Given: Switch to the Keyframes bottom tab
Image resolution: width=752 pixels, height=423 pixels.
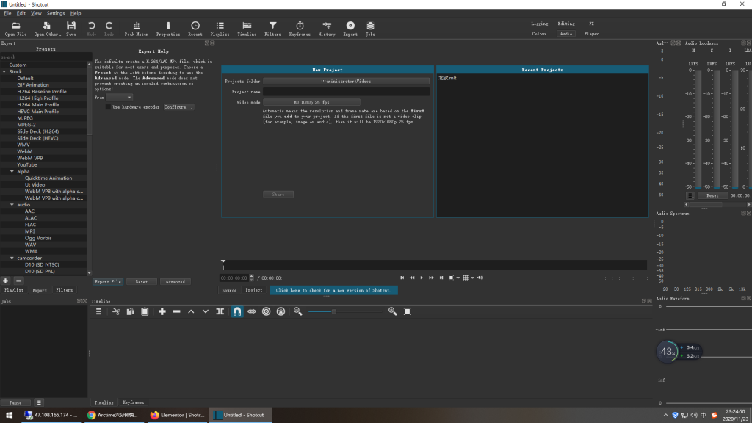Looking at the screenshot, I should 134,402.
